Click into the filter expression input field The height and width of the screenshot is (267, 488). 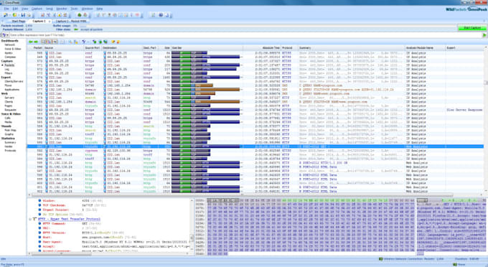click(246, 35)
